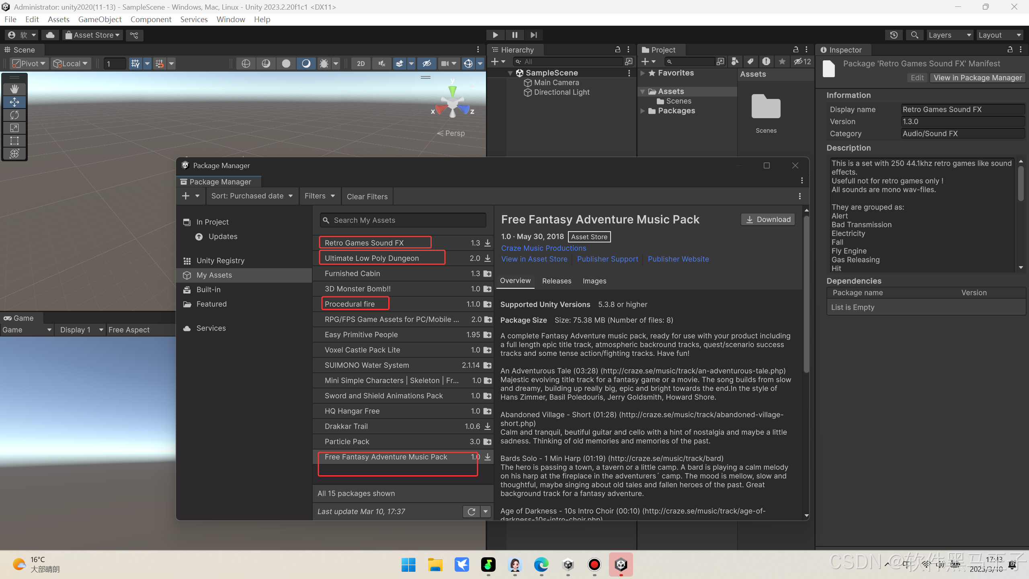
Task: Click the Pause button
Action: pos(514,35)
